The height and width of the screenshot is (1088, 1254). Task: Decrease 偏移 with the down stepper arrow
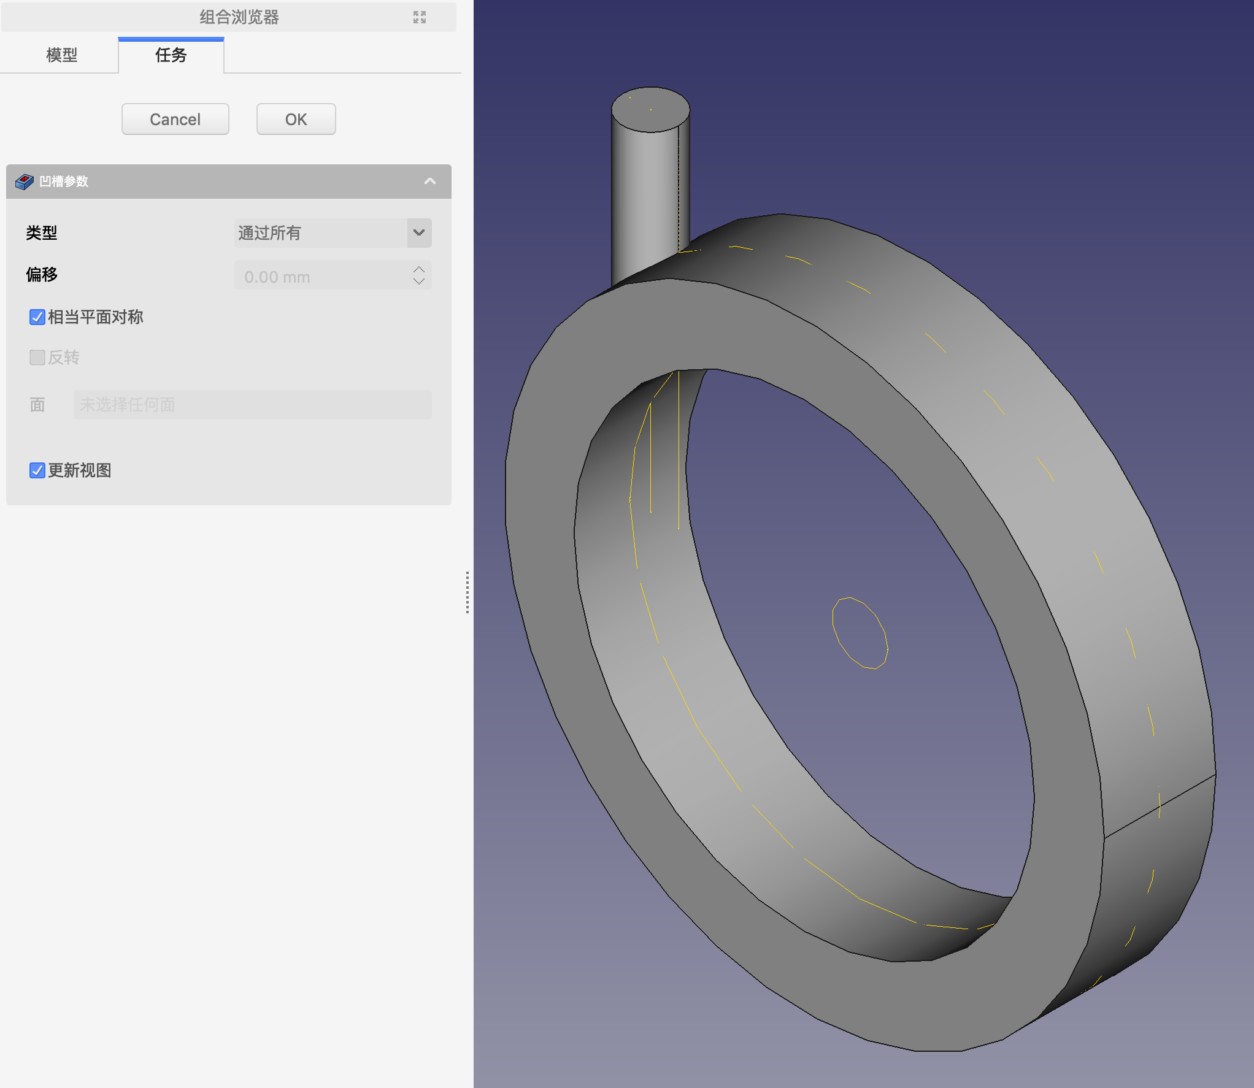[419, 282]
